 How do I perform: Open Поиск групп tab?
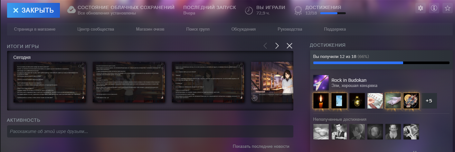tap(198, 29)
